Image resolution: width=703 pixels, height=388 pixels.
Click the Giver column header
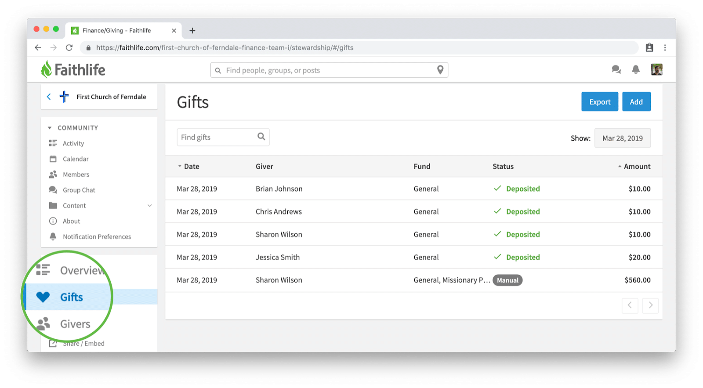(x=265, y=167)
